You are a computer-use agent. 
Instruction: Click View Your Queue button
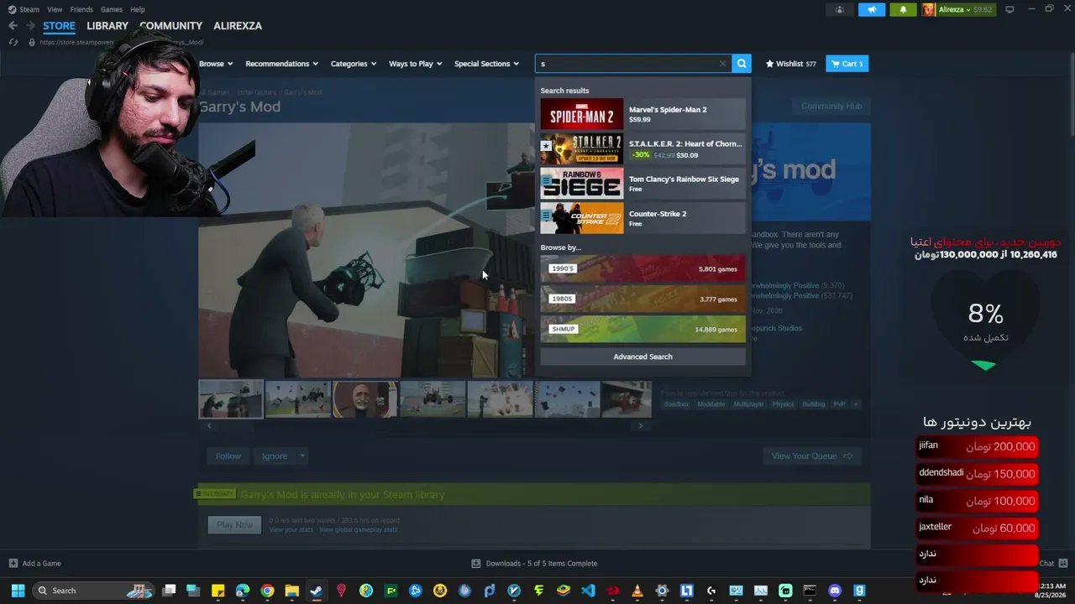[812, 456]
